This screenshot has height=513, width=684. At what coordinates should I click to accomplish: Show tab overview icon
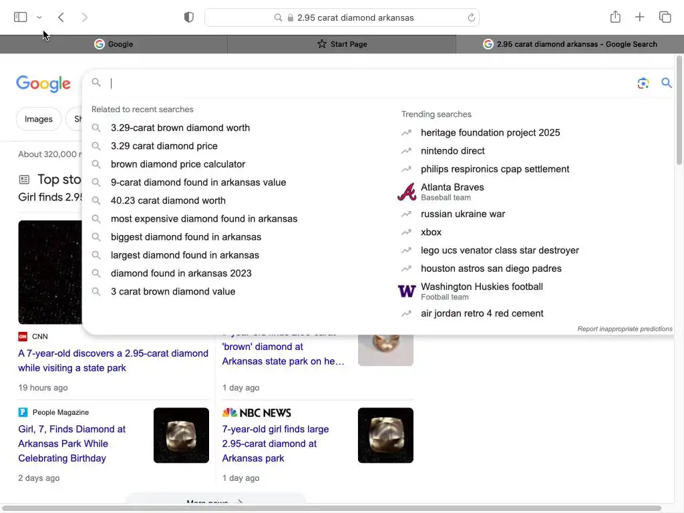pyautogui.click(x=665, y=17)
